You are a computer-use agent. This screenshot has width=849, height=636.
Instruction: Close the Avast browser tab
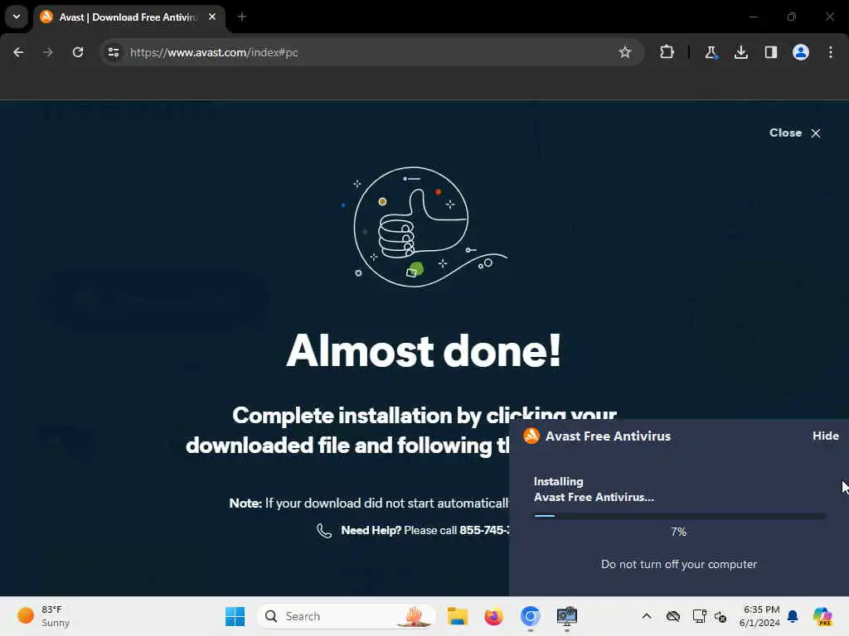coord(212,17)
